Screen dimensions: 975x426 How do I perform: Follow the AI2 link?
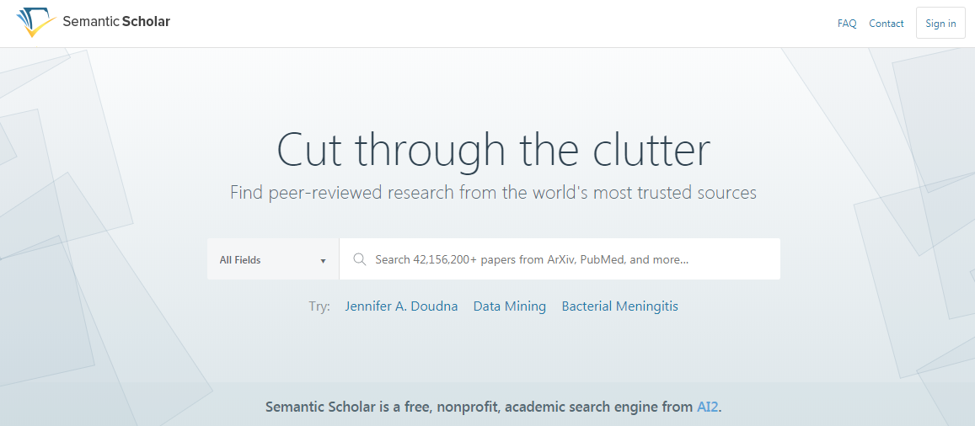tap(708, 407)
